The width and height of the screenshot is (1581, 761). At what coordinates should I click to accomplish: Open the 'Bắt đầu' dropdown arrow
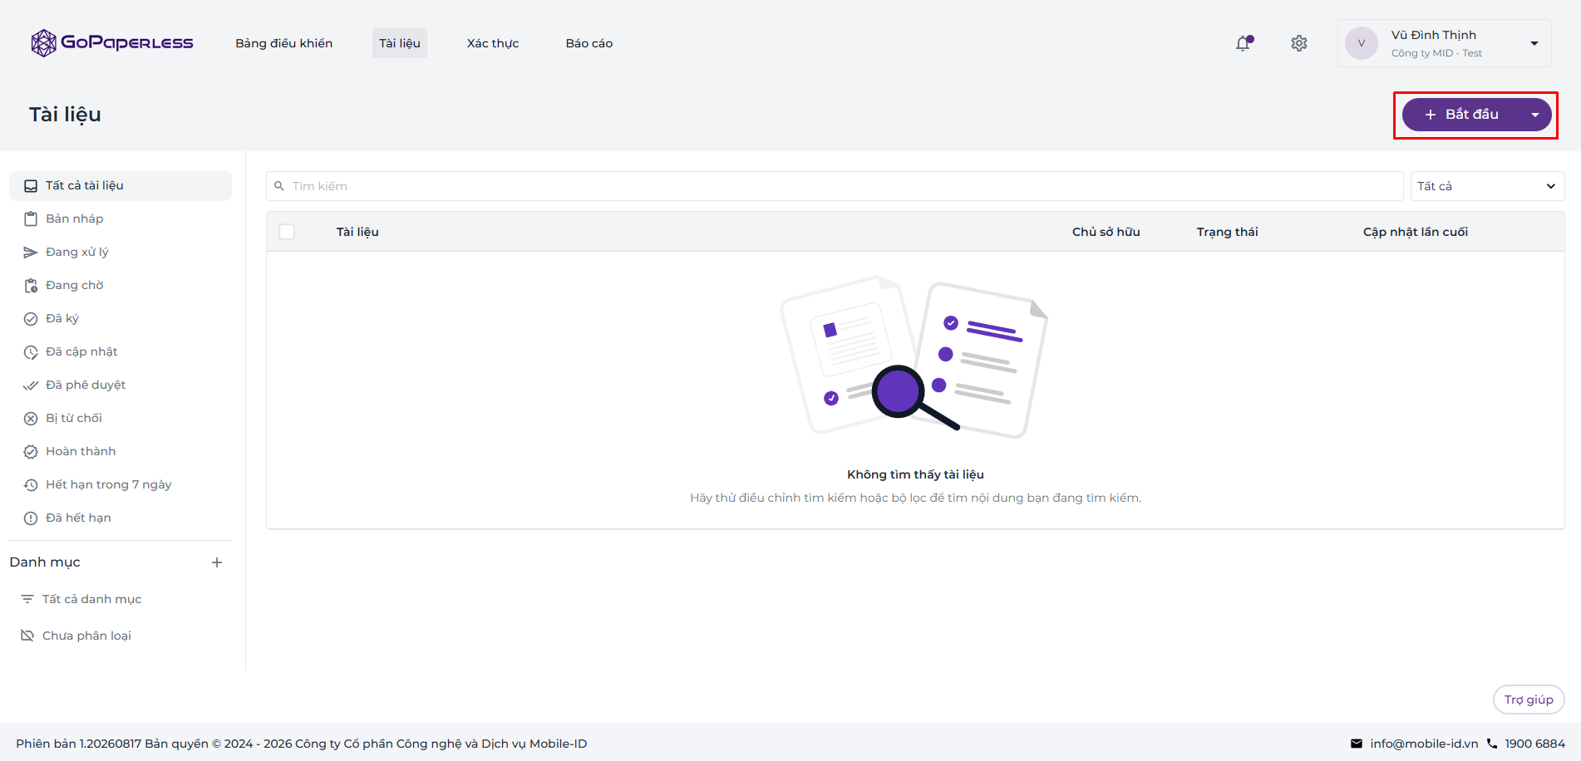pos(1535,115)
